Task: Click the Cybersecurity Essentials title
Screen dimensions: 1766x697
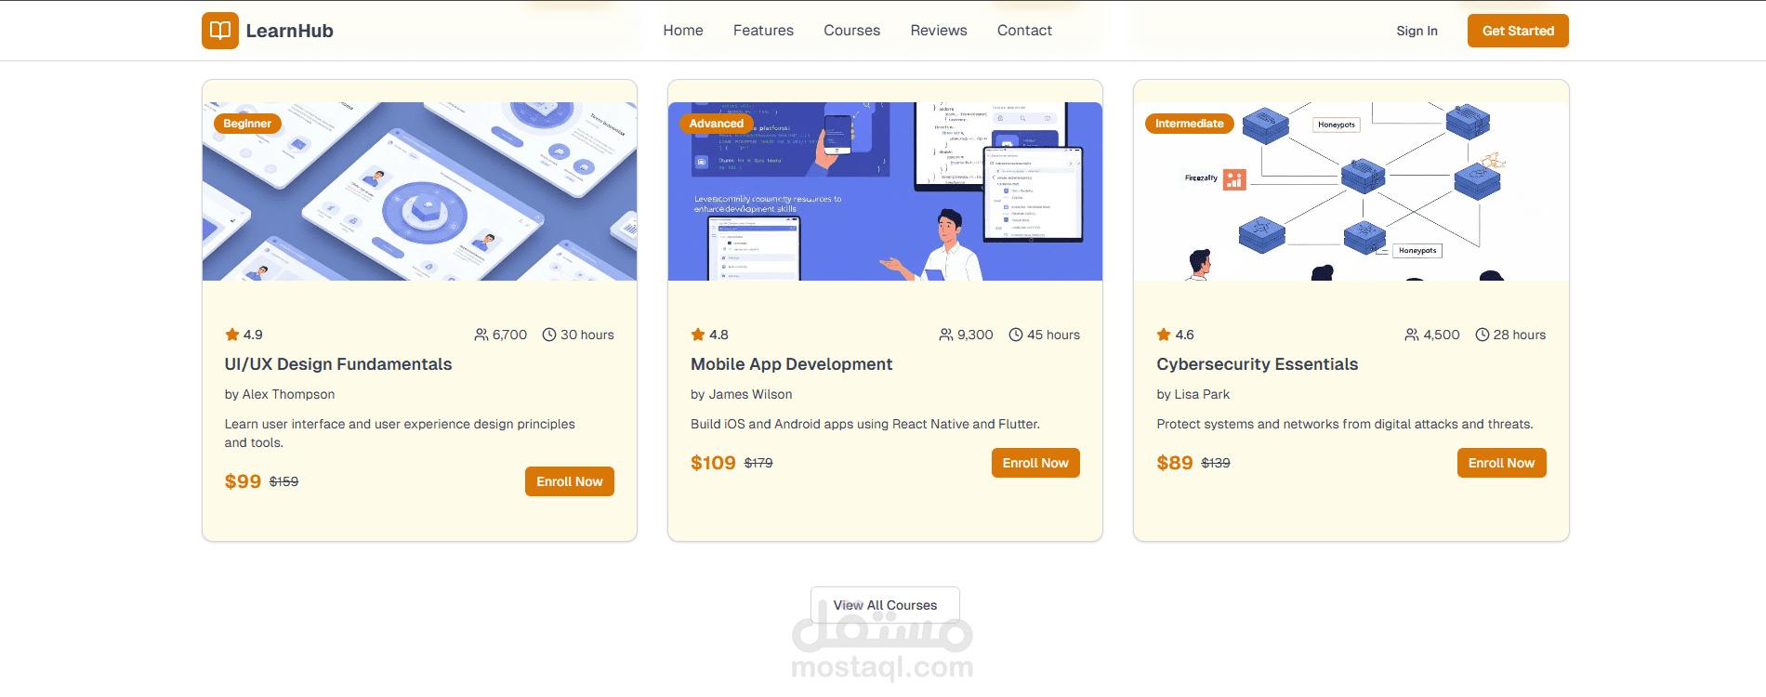Action: click(1257, 364)
